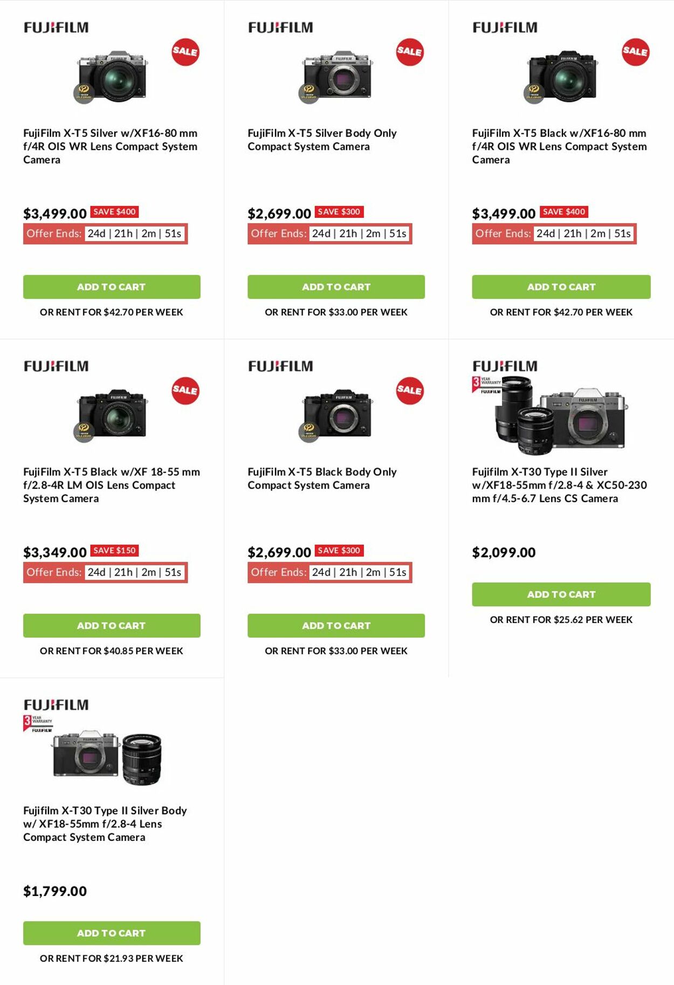Image resolution: width=674 pixels, height=985 pixels.
Task: Add FujiFilm X-T5 Silver XF16-80 kit to cart
Action: [111, 286]
